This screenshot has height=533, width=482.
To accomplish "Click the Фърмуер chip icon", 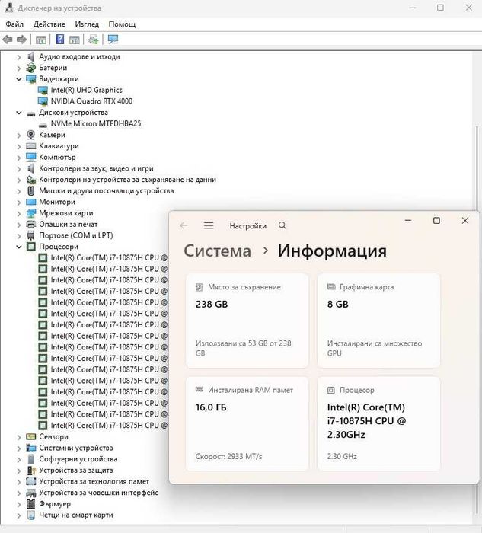I will pyautogui.click(x=31, y=504).
